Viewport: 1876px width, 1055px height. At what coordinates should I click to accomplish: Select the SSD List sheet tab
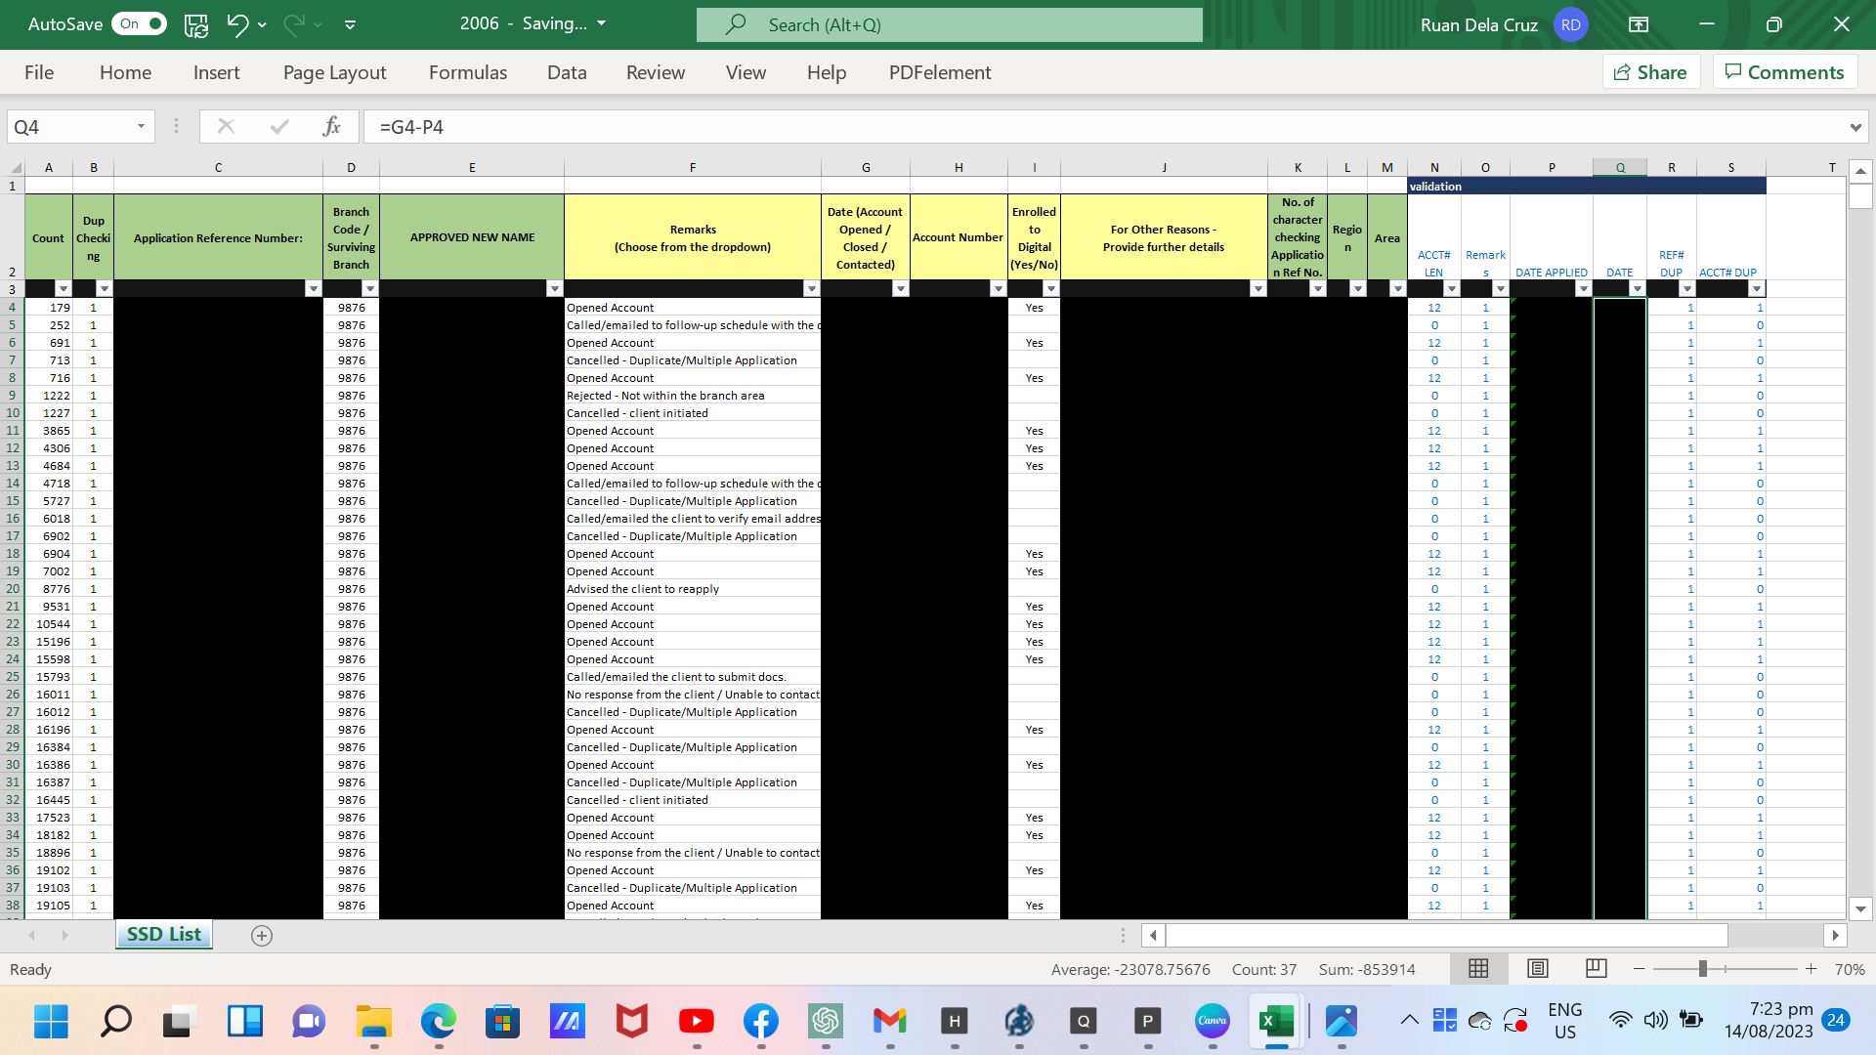pyautogui.click(x=163, y=934)
